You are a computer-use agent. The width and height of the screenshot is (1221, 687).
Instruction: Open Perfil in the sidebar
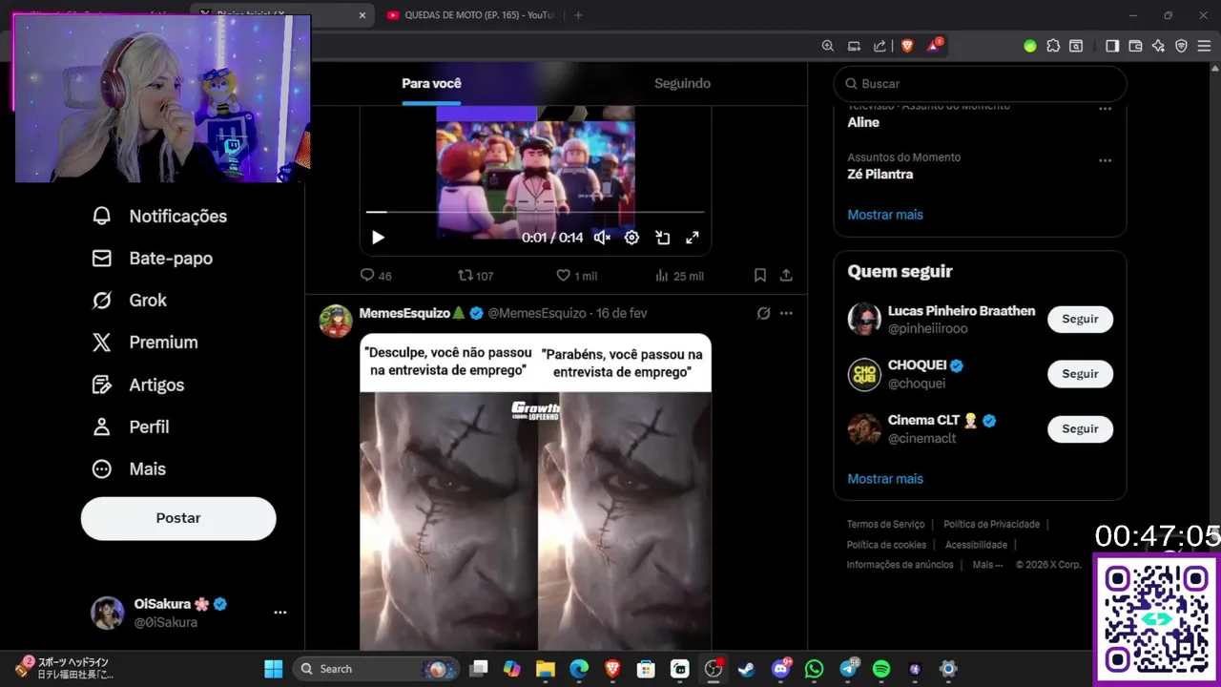coord(130,427)
